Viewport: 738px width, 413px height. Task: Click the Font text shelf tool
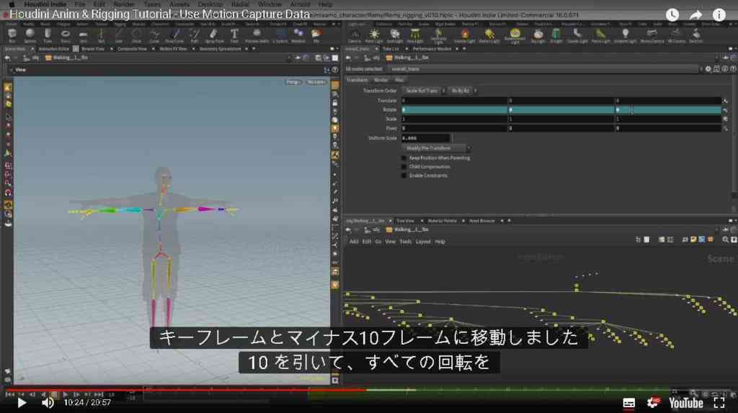[234, 35]
